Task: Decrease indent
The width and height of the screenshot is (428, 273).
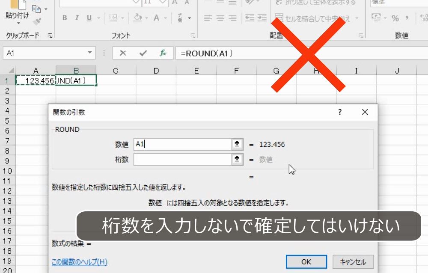Action: click(x=250, y=18)
